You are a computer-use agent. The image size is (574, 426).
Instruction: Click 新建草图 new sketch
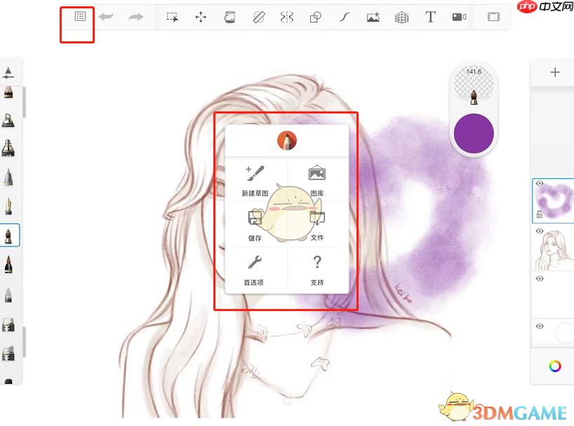[x=255, y=181]
